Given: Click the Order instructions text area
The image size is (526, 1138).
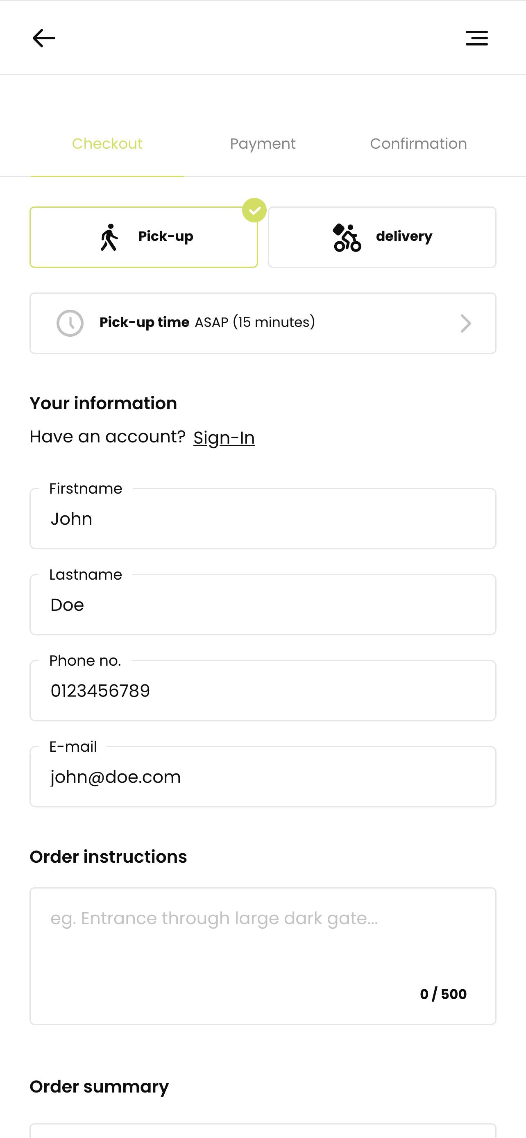Looking at the screenshot, I should pyautogui.click(x=263, y=956).
